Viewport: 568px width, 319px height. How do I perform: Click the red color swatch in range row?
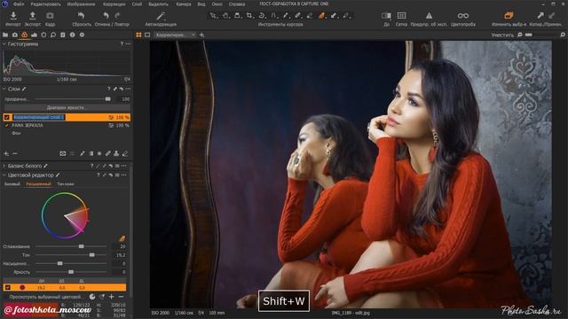point(22,287)
